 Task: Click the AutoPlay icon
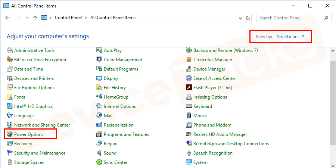click(99, 50)
